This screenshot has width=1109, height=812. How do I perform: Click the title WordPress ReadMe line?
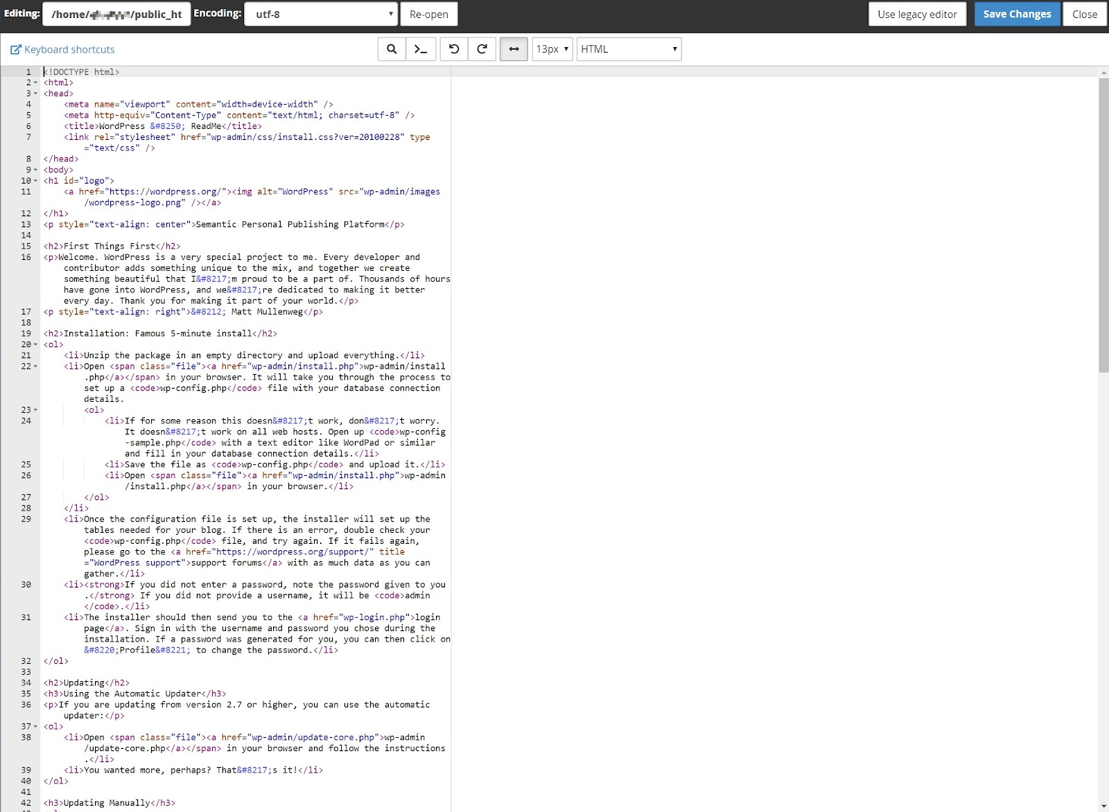tap(163, 126)
